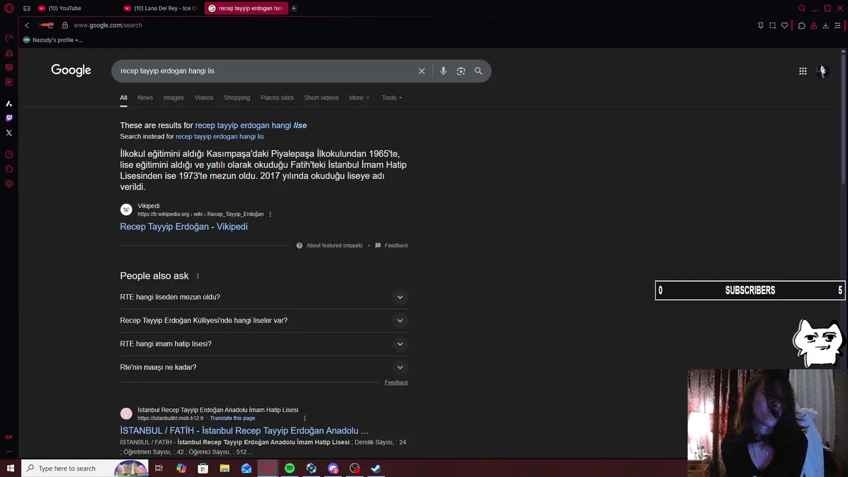Image resolution: width=848 pixels, height=477 pixels.
Task: Open "İSTANBUL / FATİH - İstanbul Recep Tayyip Erdoğan Anadolu" link
Action: pos(244,431)
